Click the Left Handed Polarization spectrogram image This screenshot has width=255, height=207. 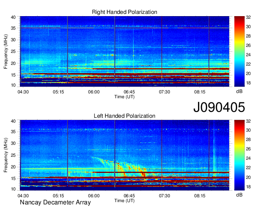click(124, 155)
